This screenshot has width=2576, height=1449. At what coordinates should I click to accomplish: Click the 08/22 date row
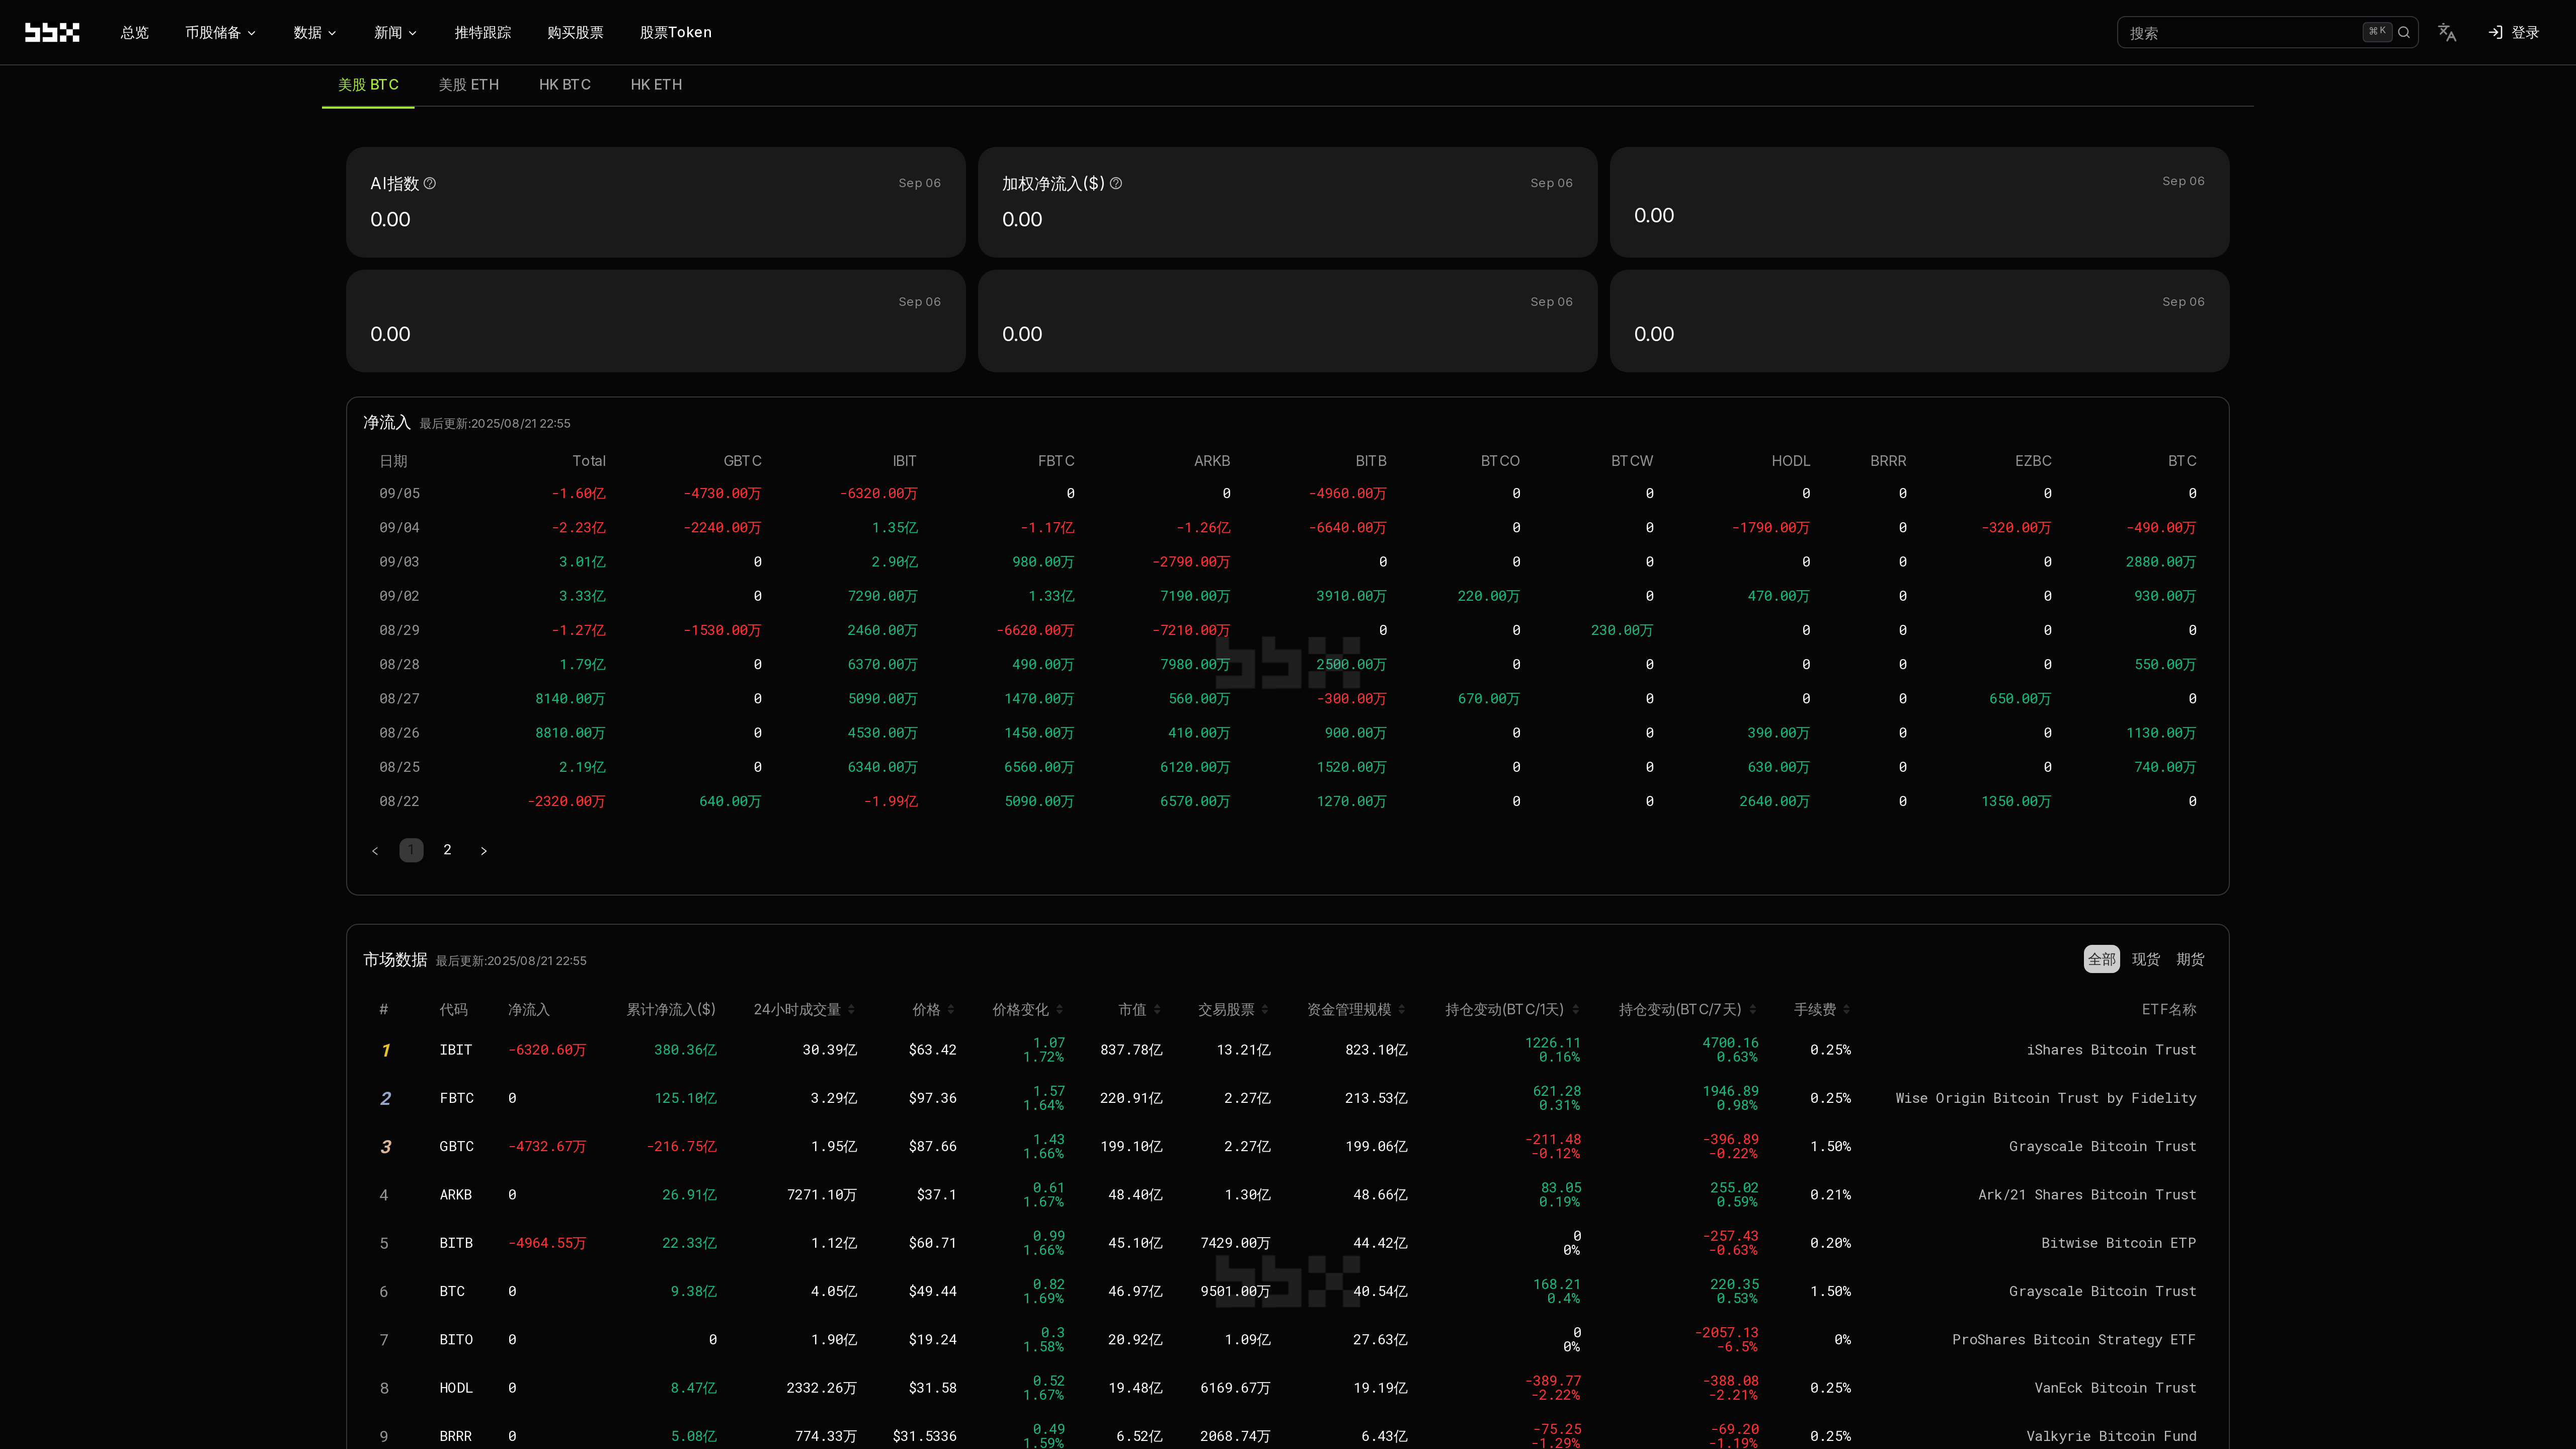(x=1288, y=801)
